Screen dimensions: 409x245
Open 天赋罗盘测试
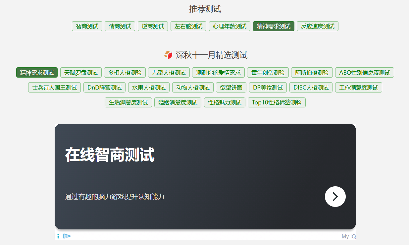click(81, 73)
